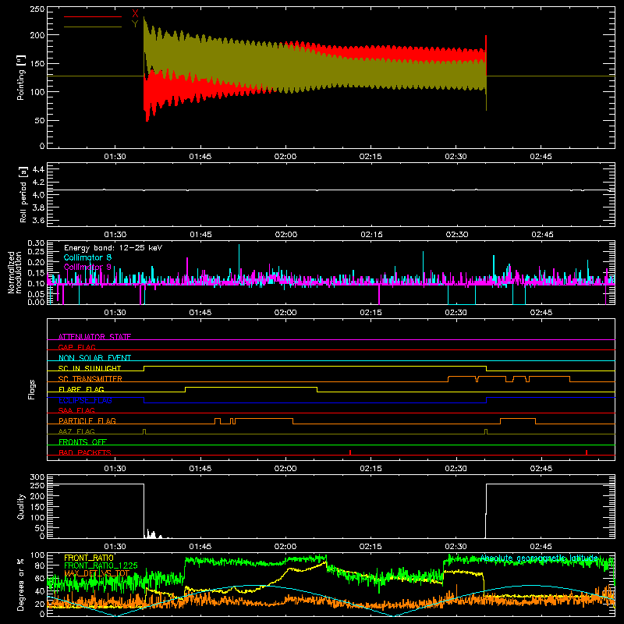Click the 'SAA_FLAG' label

pyautogui.click(x=76, y=410)
